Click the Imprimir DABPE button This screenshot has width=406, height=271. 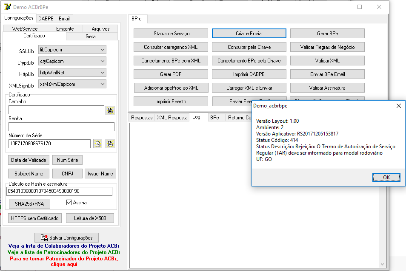[249, 74]
